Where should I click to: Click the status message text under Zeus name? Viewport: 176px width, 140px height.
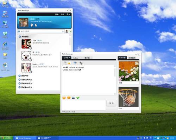point(41,21)
